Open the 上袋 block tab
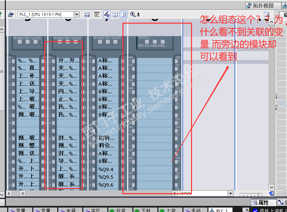Viewport: 287px width, 212px height. coord(170,210)
